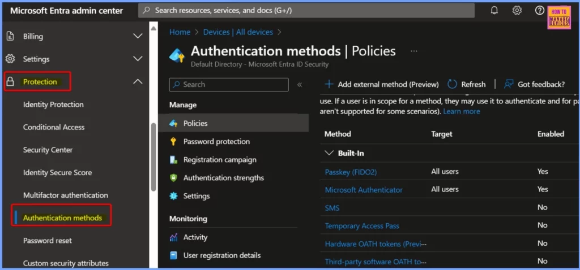Collapse the Protection section chevron
Viewport: 580px width, 270px height.
tap(138, 81)
